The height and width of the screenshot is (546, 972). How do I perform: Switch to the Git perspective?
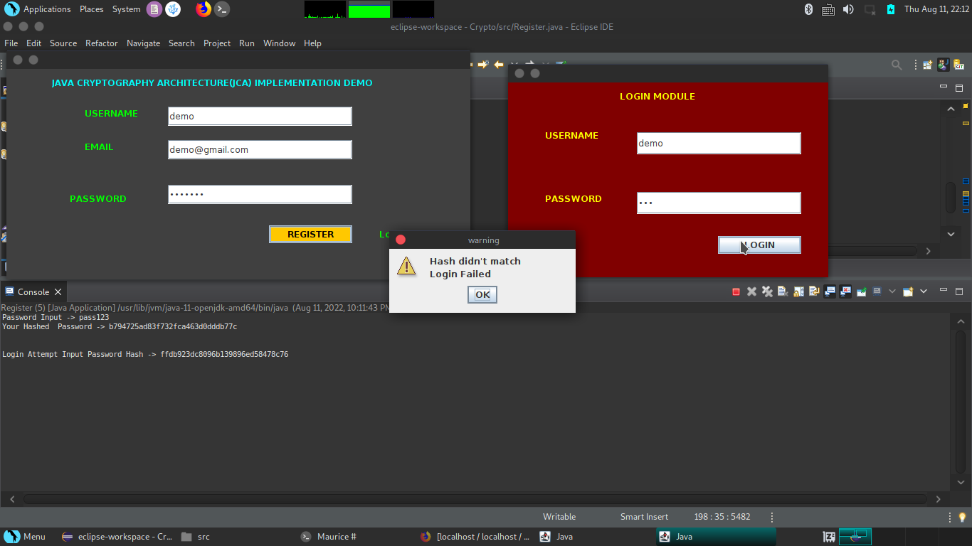click(x=959, y=65)
